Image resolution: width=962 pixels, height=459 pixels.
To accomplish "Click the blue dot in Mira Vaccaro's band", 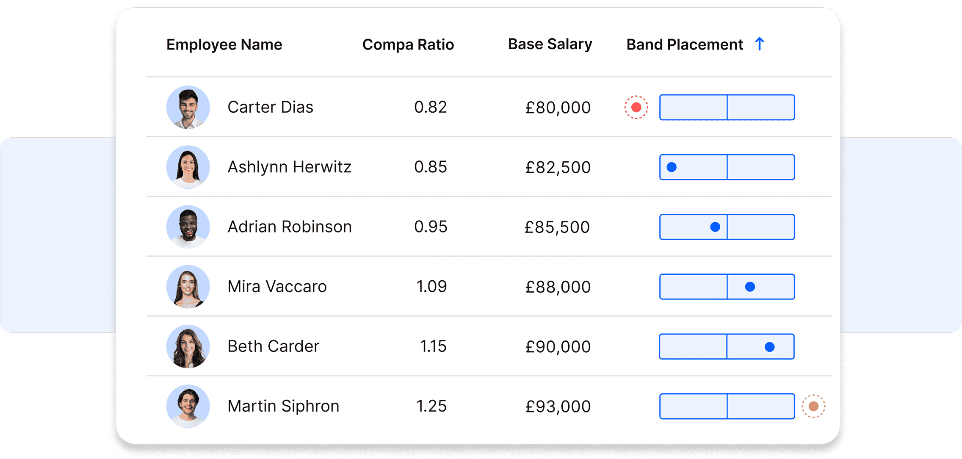I will [750, 287].
